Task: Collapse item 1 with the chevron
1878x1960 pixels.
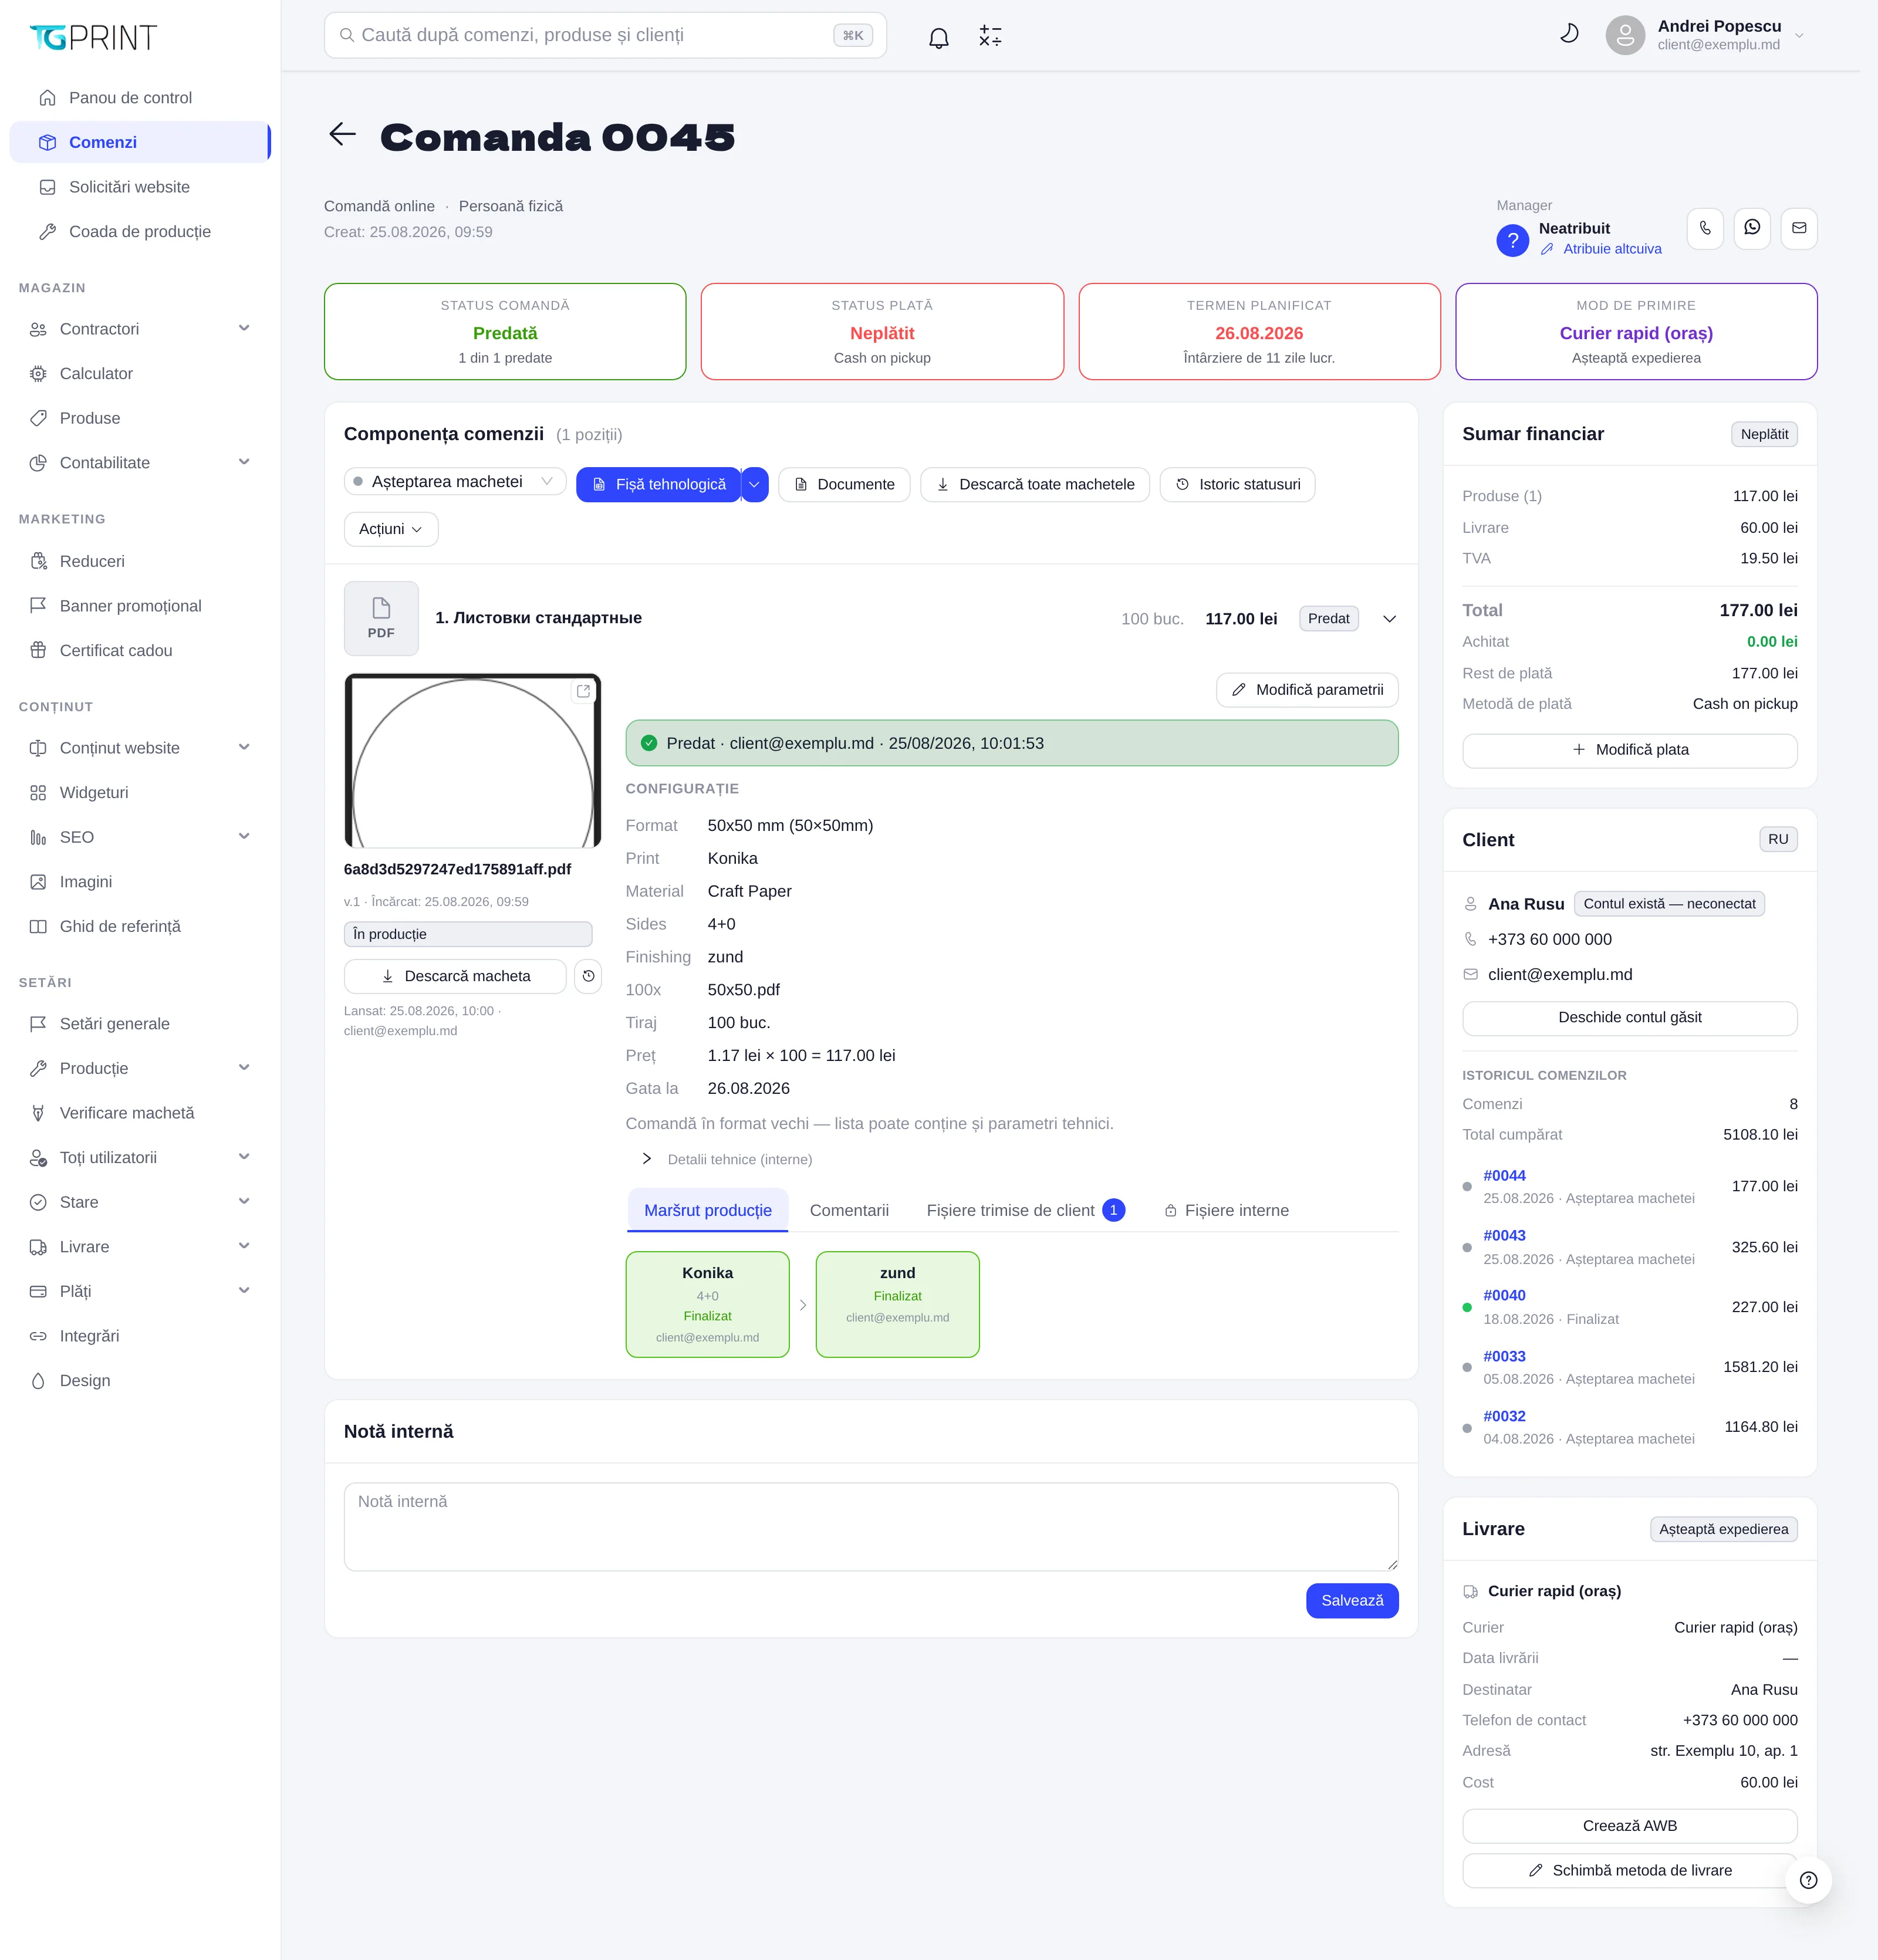Action: pyautogui.click(x=1389, y=619)
